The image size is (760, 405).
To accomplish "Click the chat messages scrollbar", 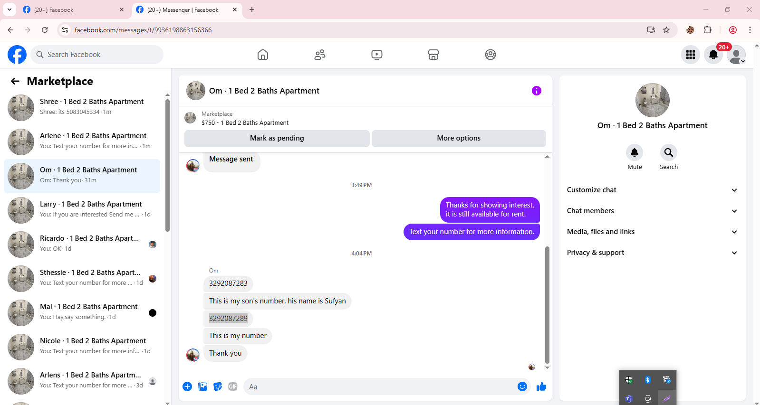I will pyautogui.click(x=547, y=305).
